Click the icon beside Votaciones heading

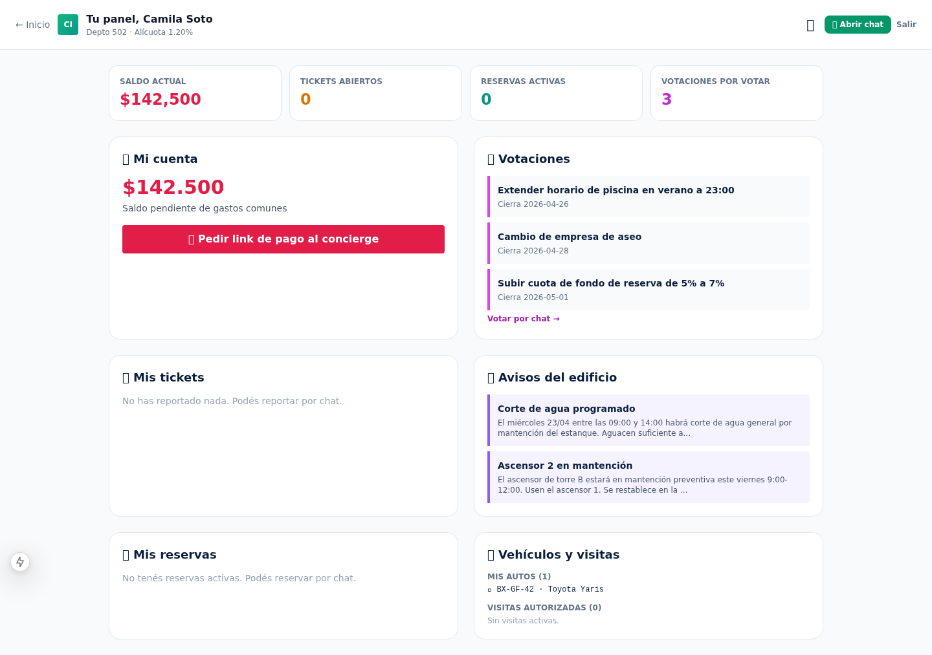[491, 160]
